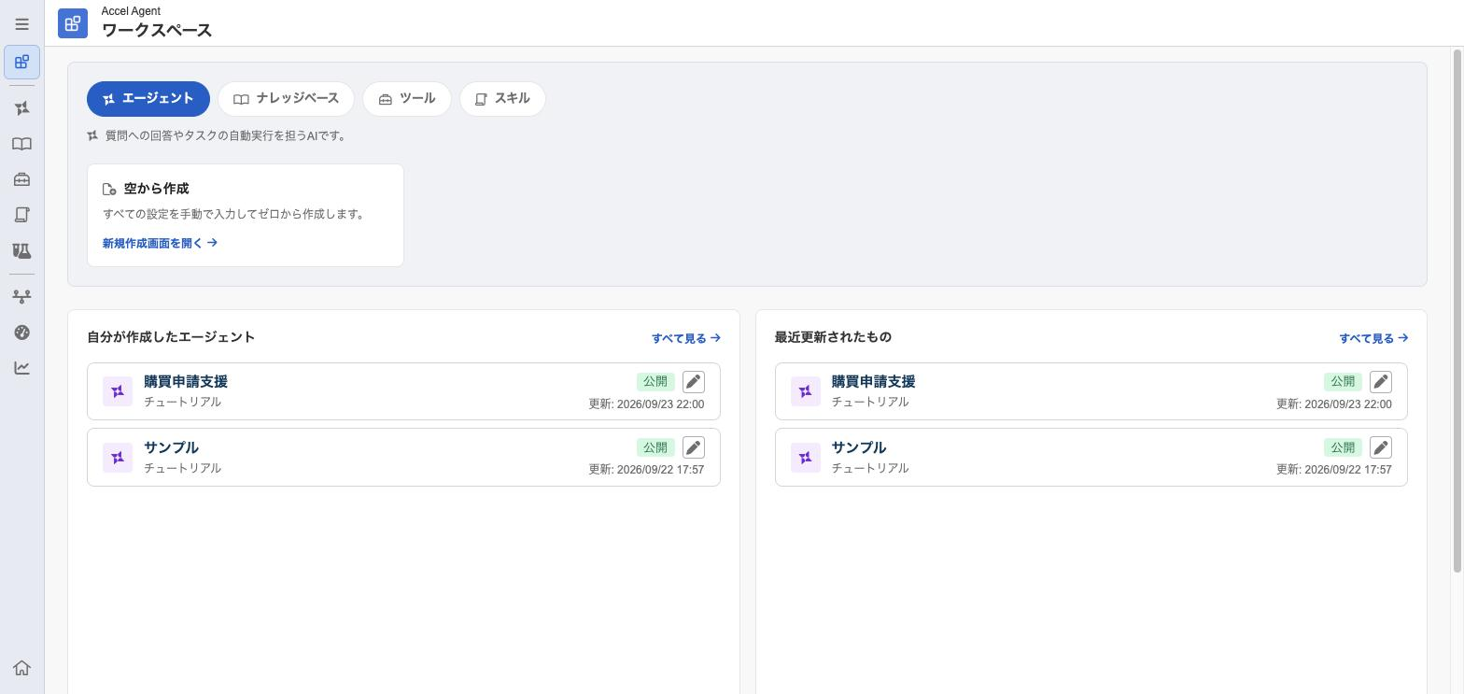This screenshot has height=694, width=1464.
Task: Open the dashboard gauge icon in the sidebar
Action: click(21, 333)
